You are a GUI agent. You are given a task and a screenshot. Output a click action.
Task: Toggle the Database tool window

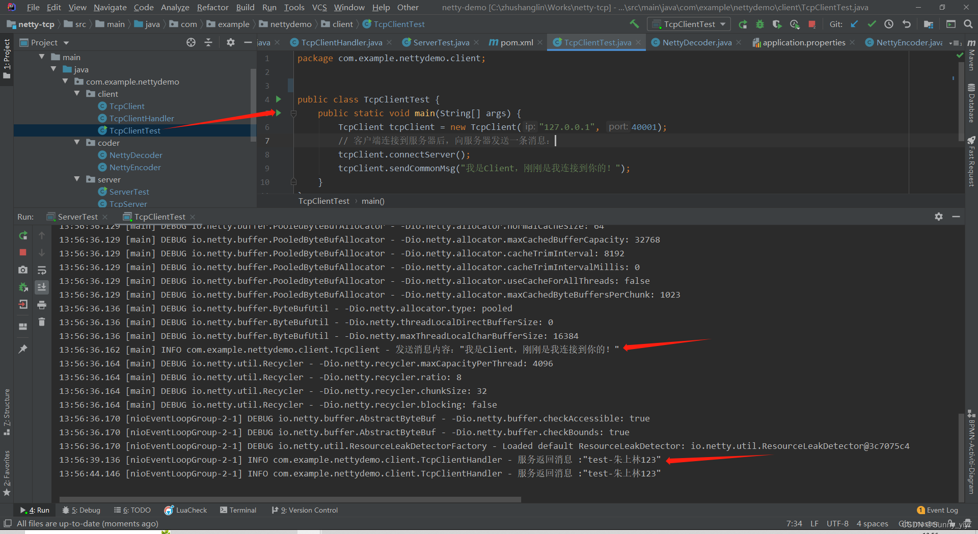pyautogui.click(x=971, y=103)
